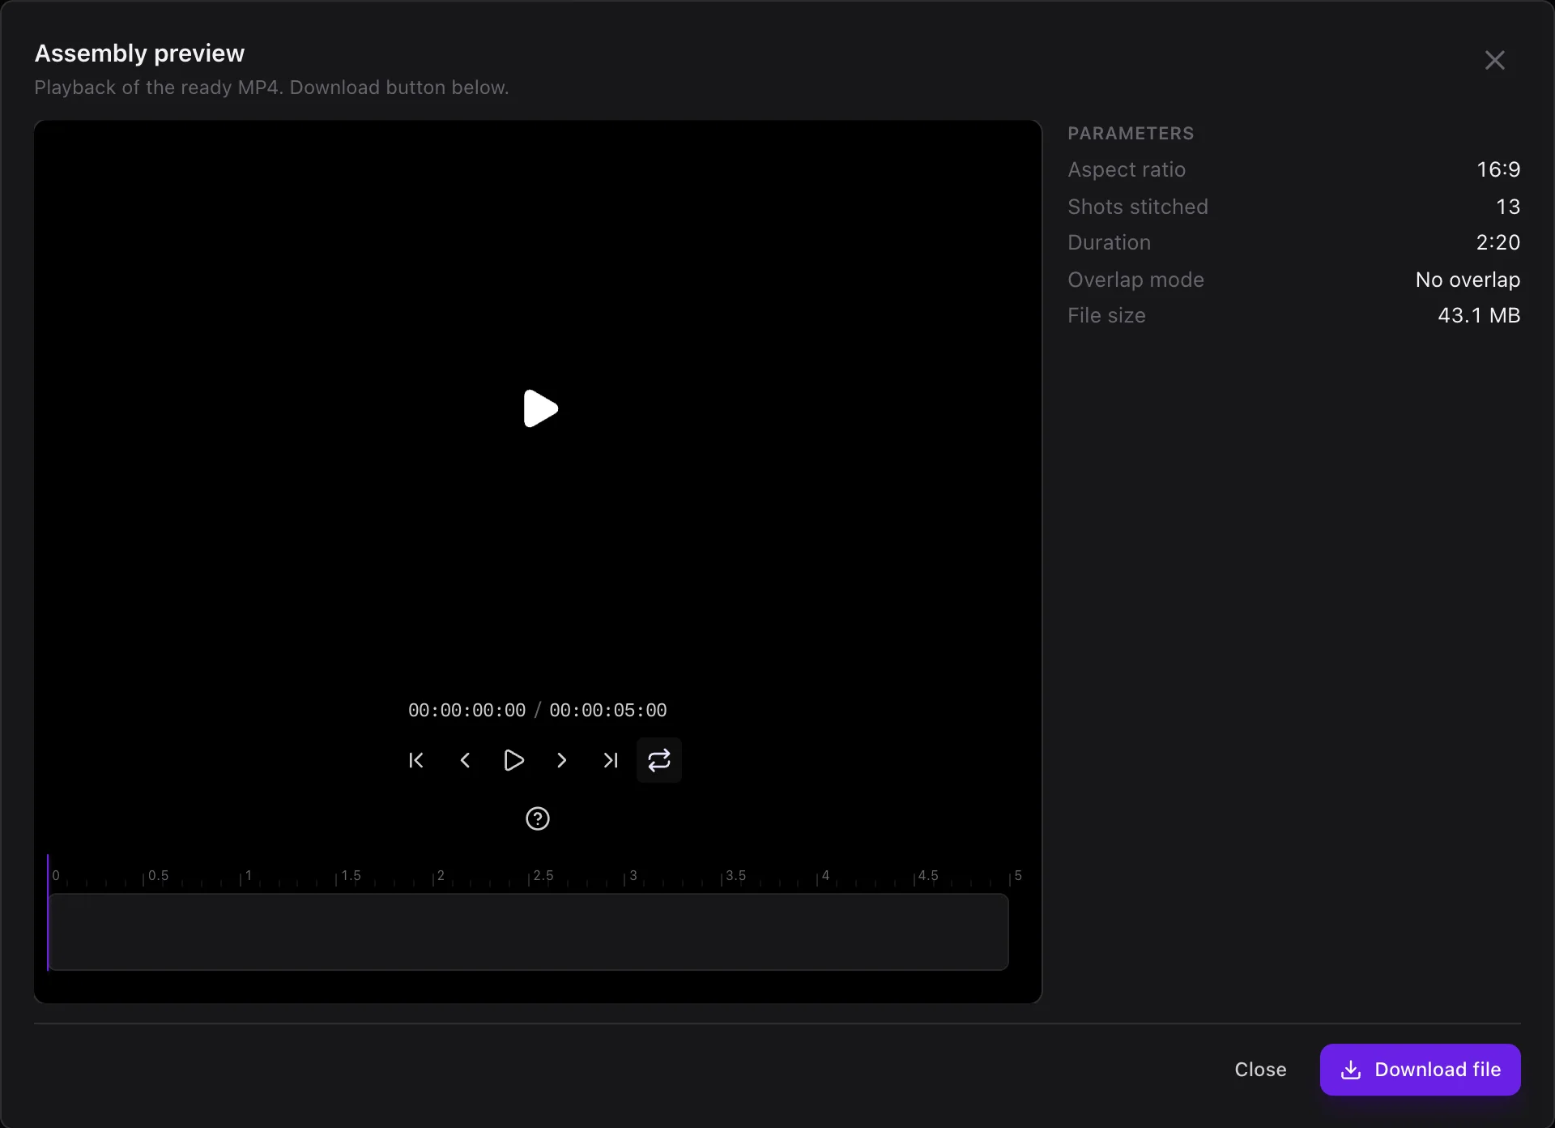The image size is (1555, 1128).
Task: Open the player help icon
Action: coord(538,818)
